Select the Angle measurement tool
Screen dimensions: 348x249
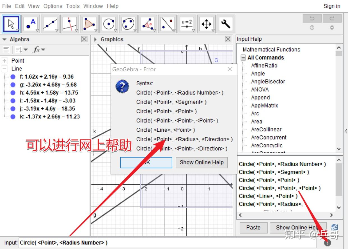148,24
